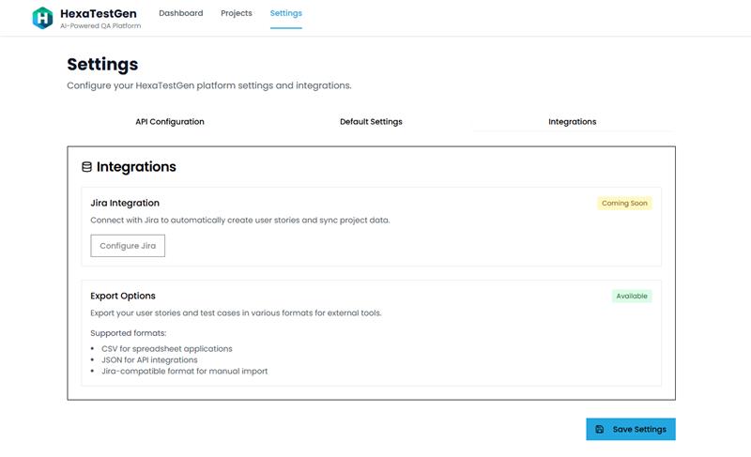
Task: Open the Default Settings tab
Action: 371,122
